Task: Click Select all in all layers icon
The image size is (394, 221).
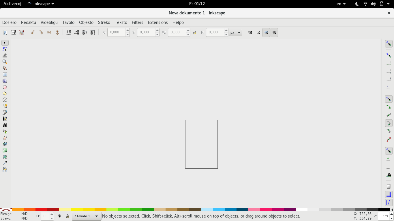Action: [13, 33]
